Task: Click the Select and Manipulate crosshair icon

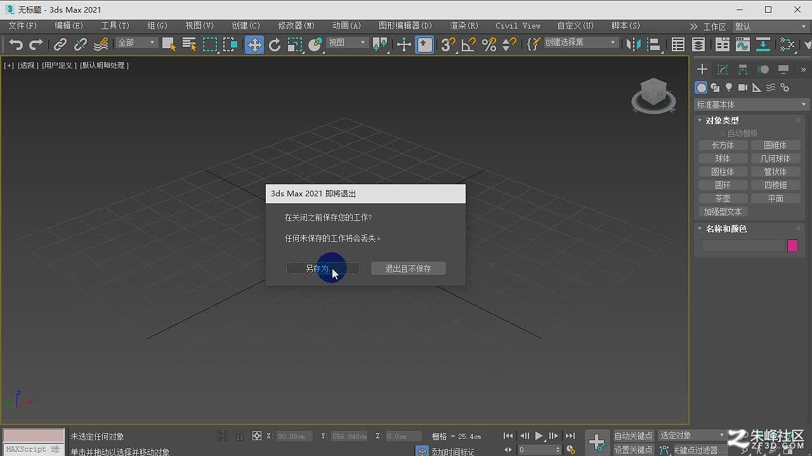Action: (403, 44)
